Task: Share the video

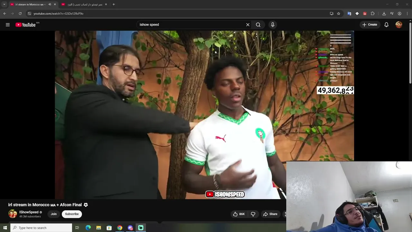Action: click(270, 214)
